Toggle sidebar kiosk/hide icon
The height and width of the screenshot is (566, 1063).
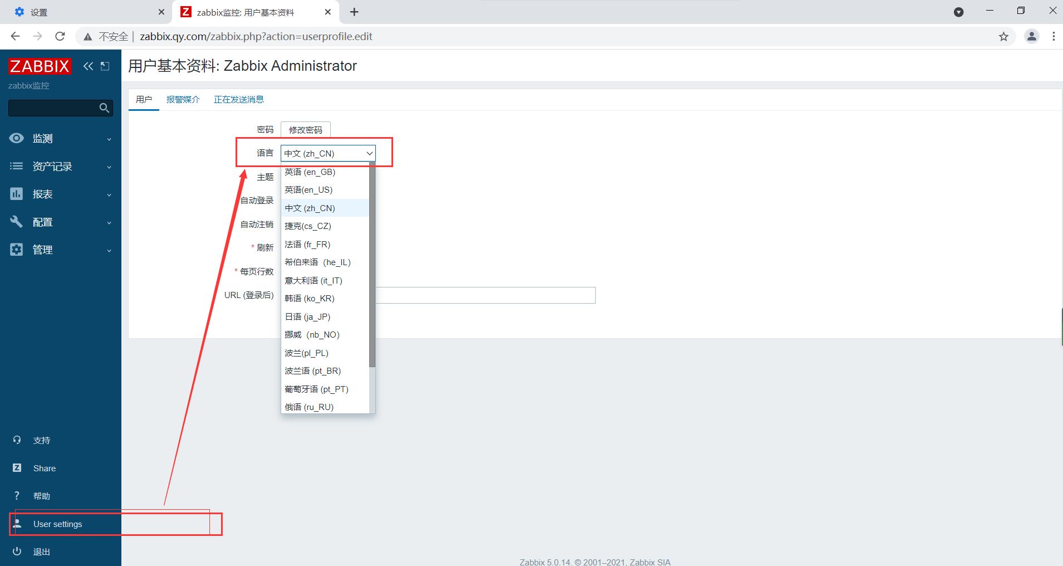[105, 66]
